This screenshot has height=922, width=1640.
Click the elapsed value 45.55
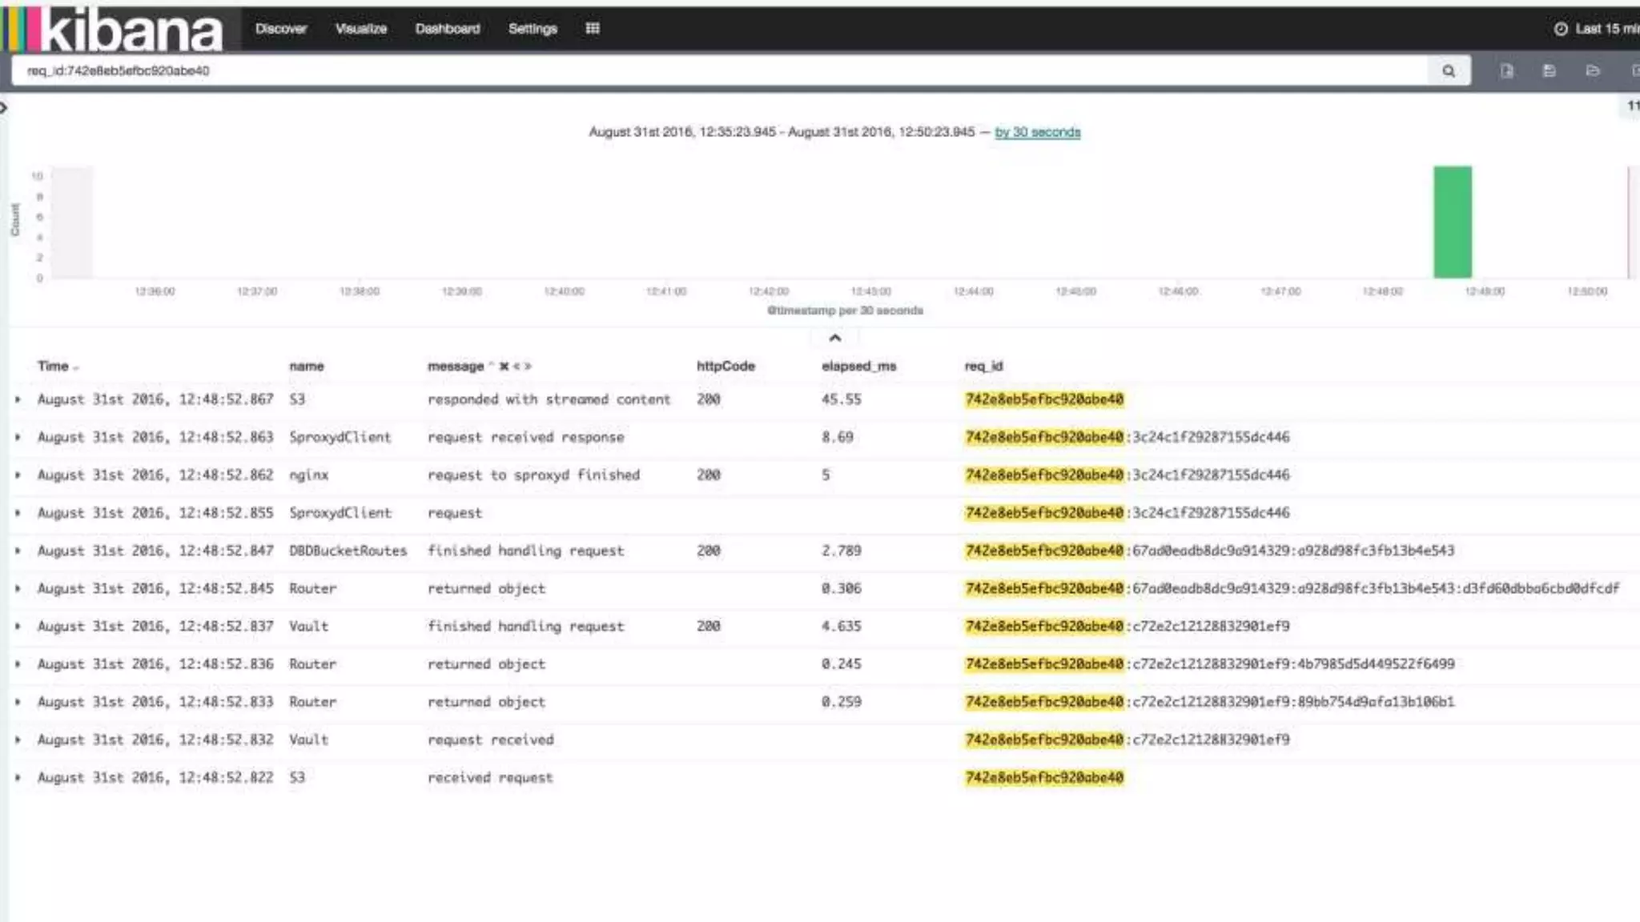pos(841,399)
